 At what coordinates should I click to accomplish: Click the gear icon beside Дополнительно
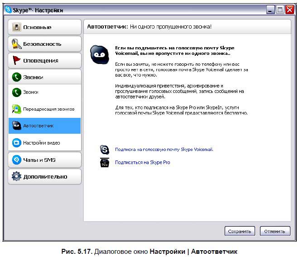pos(17,176)
